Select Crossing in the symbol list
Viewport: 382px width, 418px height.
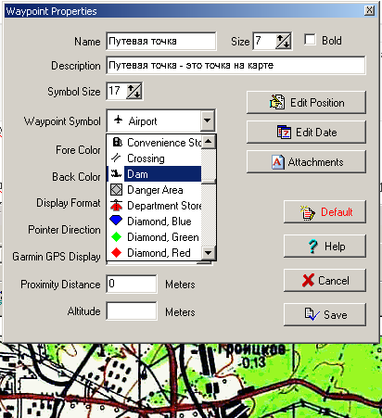click(x=154, y=158)
